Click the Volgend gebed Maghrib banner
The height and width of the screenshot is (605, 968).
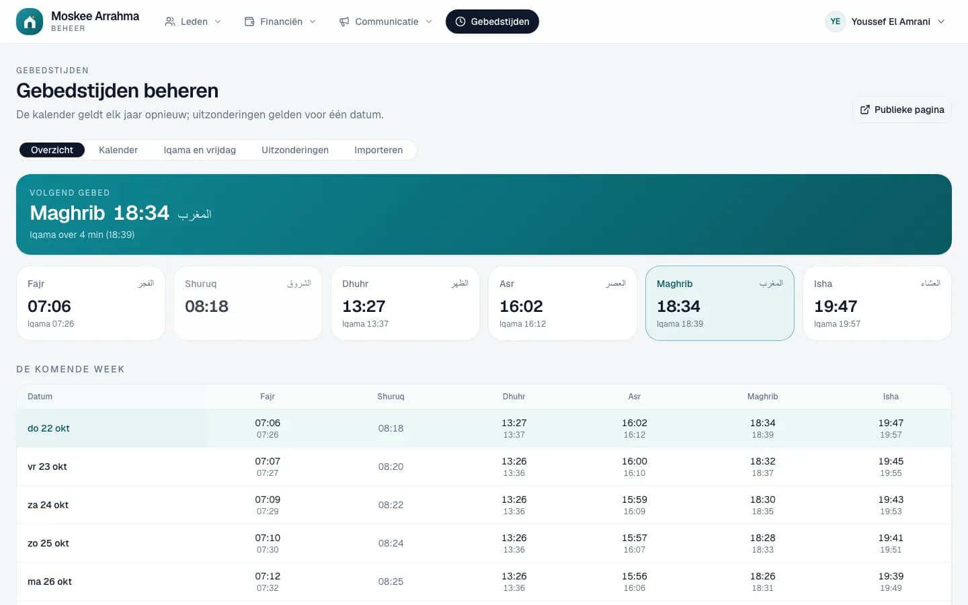coord(484,214)
